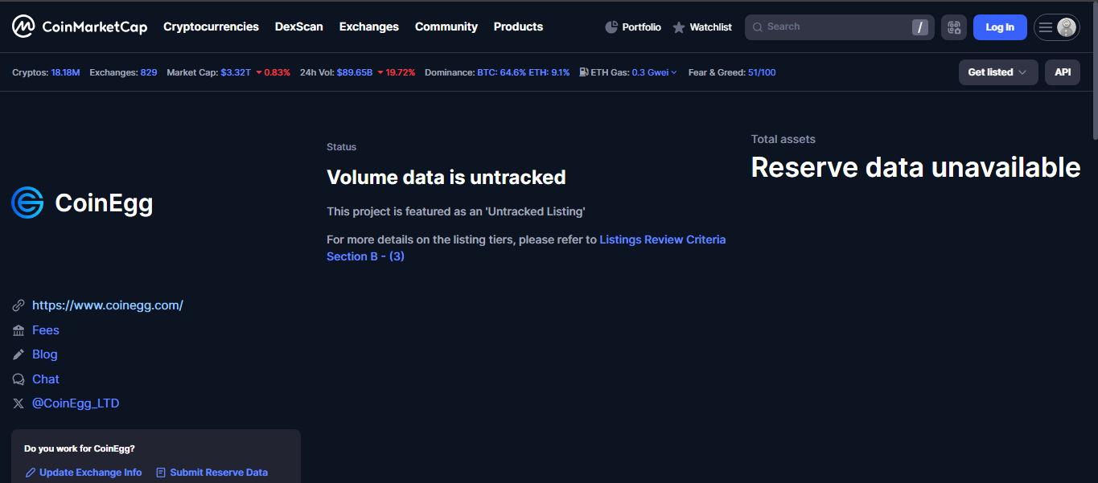Expand the Get listed dropdown
Screen dimensions: 1098x483
998,72
